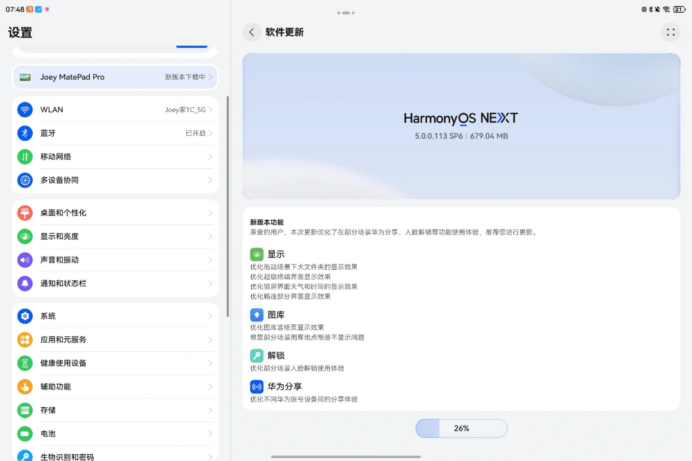
Task: Tap the muted bell status icon
Action: 658,9
